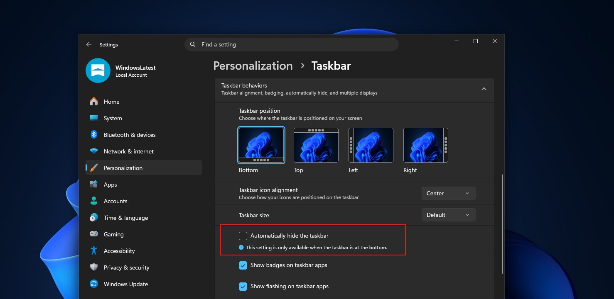Go to Network & internet

coord(144,151)
